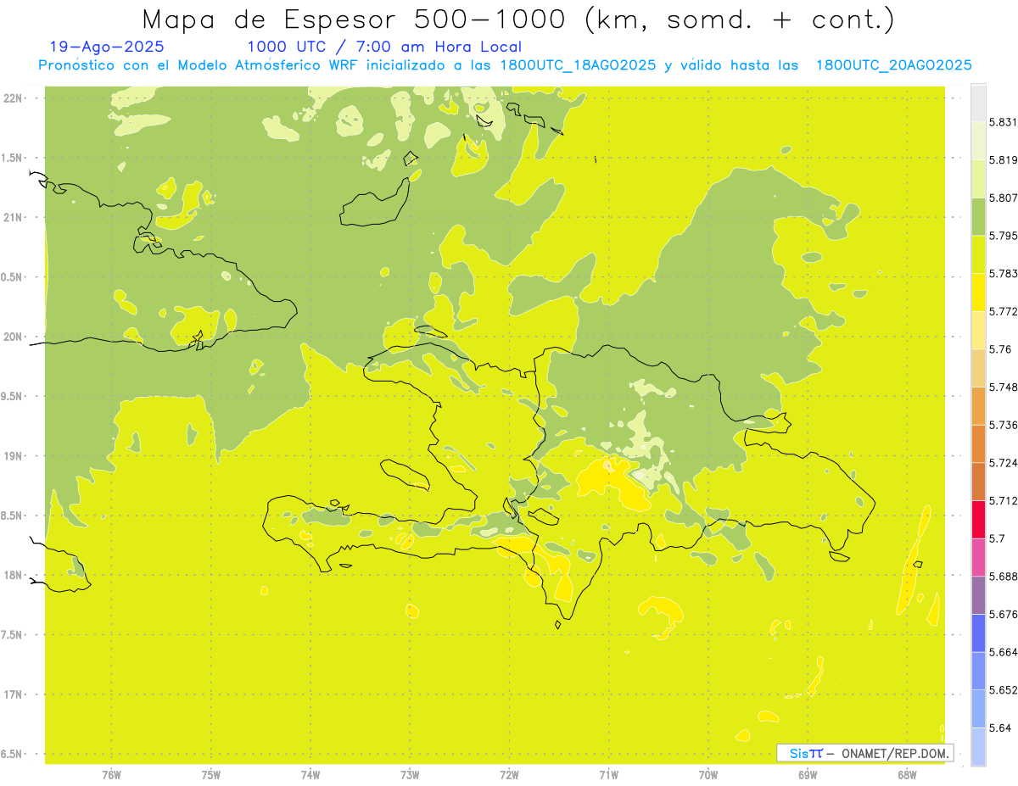Click the 74W longitude axis label

pos(310,774)
